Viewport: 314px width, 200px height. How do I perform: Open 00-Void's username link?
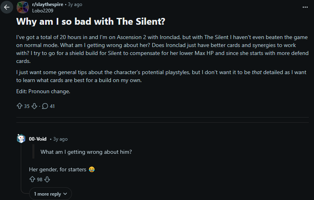(38, 139)
